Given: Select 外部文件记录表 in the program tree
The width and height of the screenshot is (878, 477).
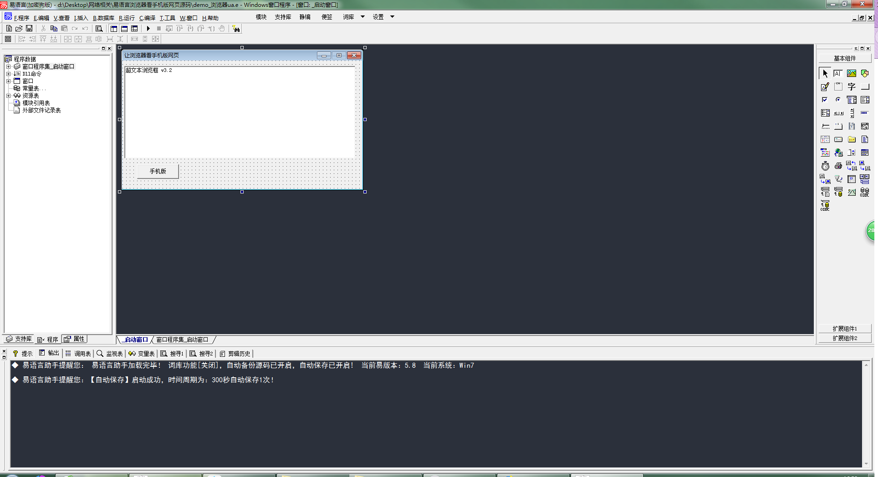Looking at the screenshot, I should coord(41,110).
